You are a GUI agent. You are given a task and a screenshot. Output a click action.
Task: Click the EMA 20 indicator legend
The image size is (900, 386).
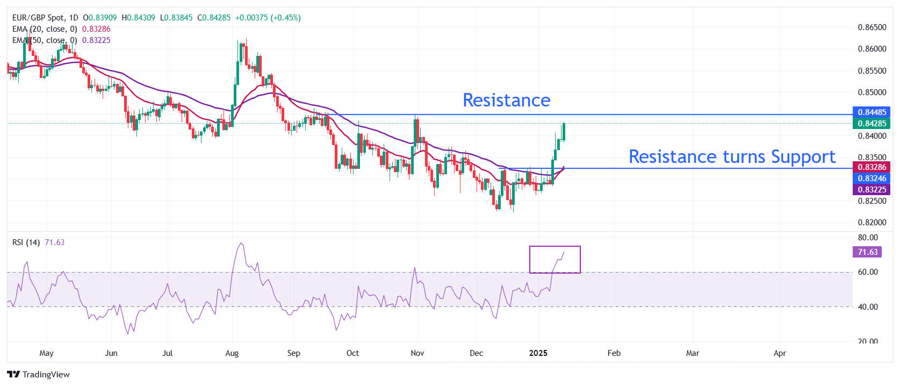point(45,29)
